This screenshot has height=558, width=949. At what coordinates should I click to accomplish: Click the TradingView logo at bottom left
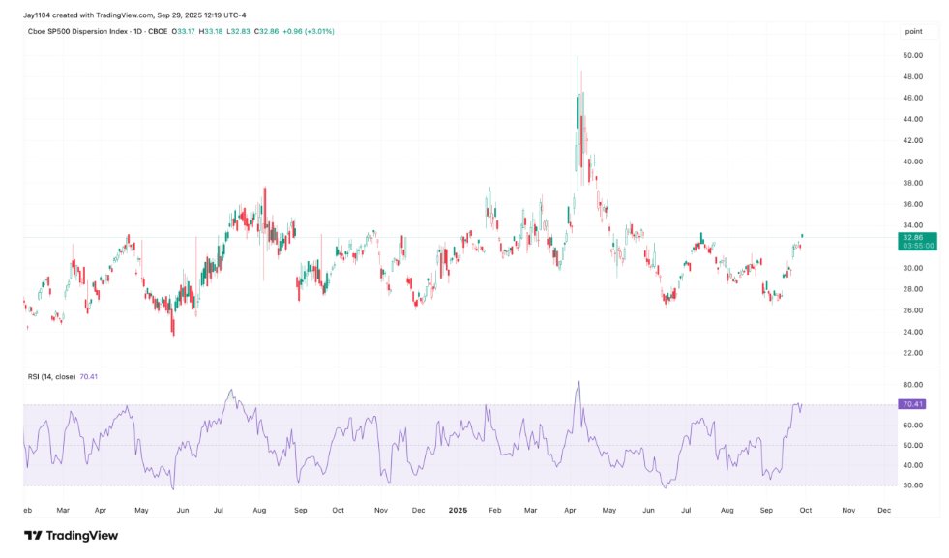coord(70,535)
